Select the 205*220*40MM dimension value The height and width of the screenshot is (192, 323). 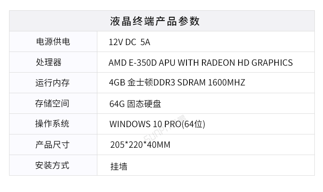(140, 145)
